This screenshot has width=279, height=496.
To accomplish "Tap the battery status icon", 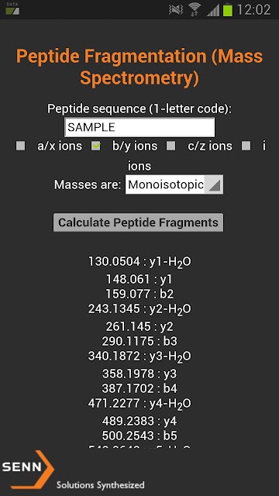I will [x=227, y=10].
